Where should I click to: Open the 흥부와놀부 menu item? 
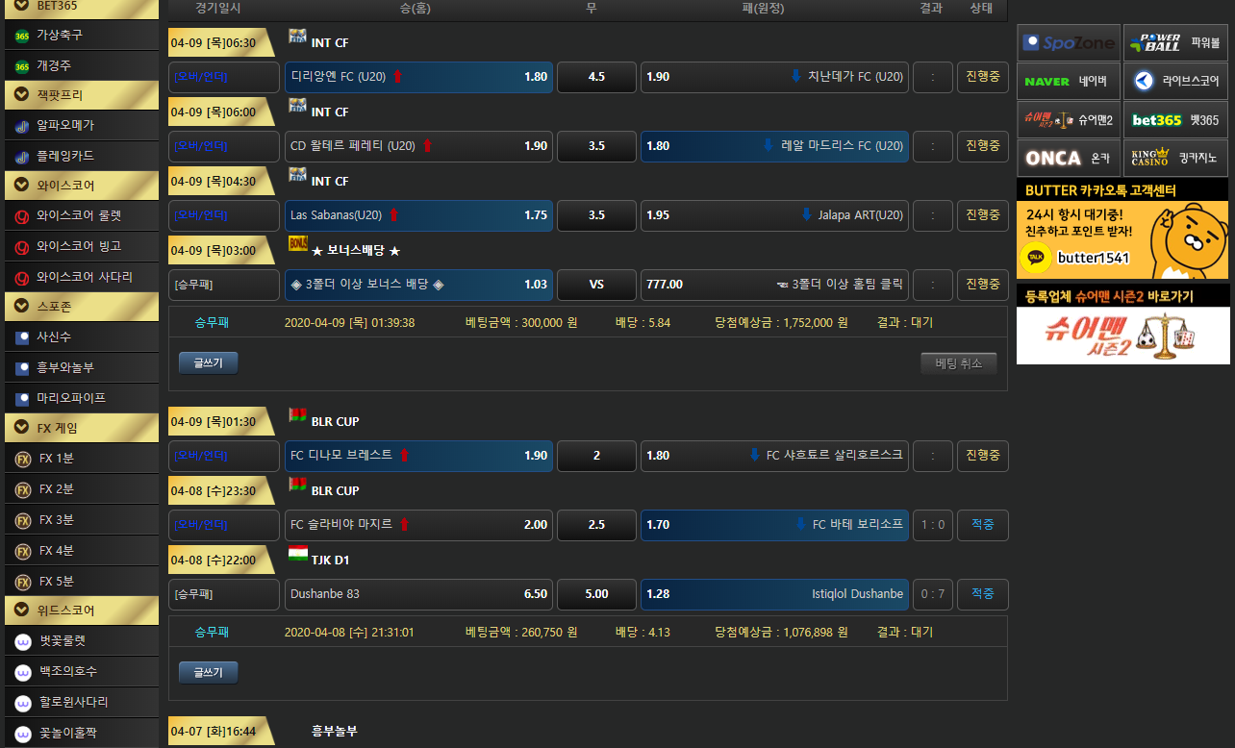coord(65,367)
